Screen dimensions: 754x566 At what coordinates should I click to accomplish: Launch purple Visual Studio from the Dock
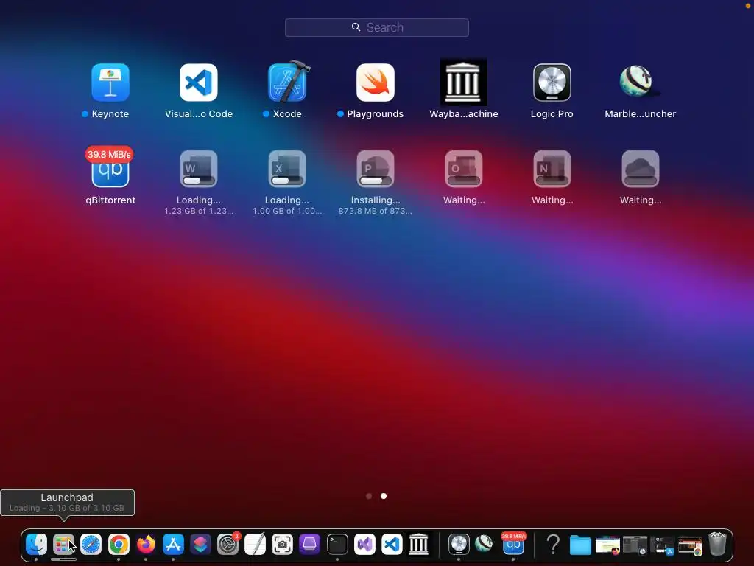[x=364, y=545]
